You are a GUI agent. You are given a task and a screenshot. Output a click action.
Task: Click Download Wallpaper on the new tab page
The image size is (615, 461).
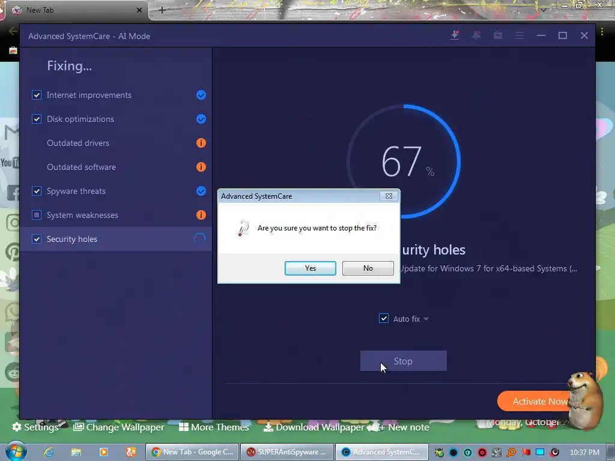pos(314,427)
